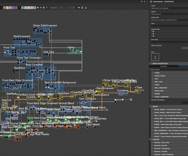Screen dimensions: 188x156
Task: Toggle the OpenGL NormalMap switch
Action: 185,102
